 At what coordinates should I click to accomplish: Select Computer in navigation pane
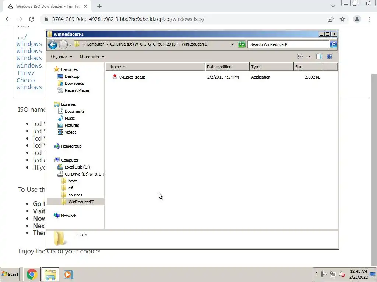point(70,160)
